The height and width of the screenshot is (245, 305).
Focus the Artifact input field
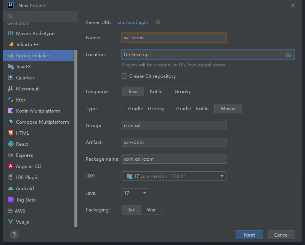[x=174, y=142]
